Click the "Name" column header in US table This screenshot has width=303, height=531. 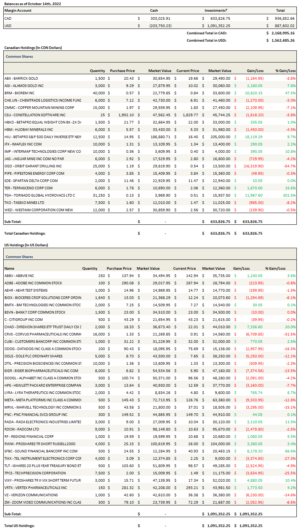(x=9, y=268)
